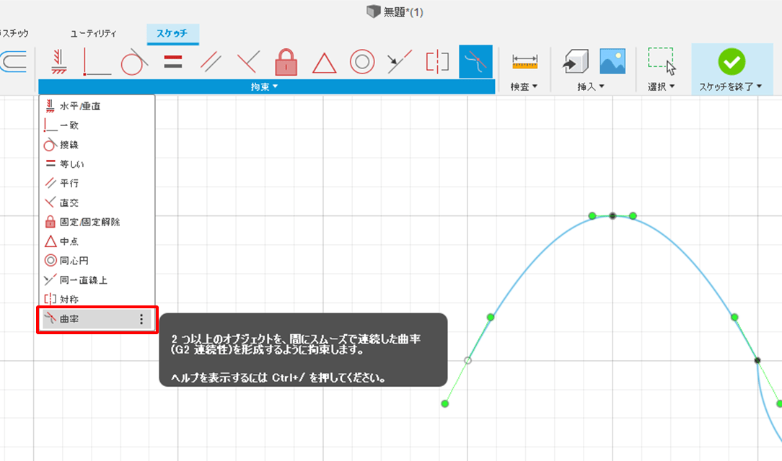Select the Collinear constraint toolbar icon
This screenshot has height=461, width=782.
(x=400, y=62)
